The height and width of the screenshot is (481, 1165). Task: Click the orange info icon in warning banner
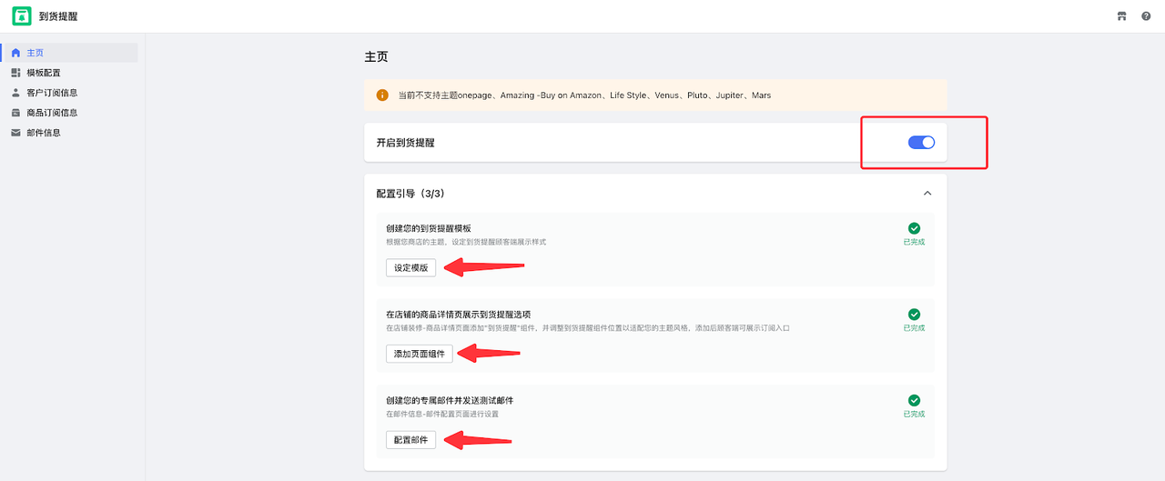click(x=382, y=95)
